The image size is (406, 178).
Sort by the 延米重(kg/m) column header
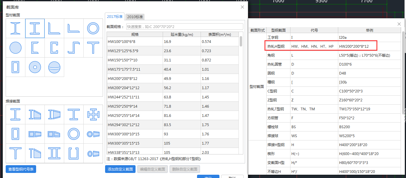182,34
